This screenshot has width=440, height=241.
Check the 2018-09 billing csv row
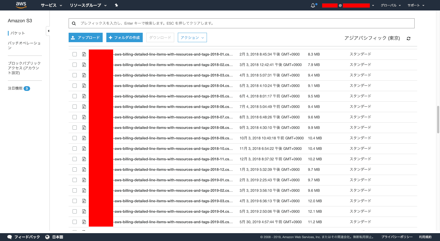[75, 138]
